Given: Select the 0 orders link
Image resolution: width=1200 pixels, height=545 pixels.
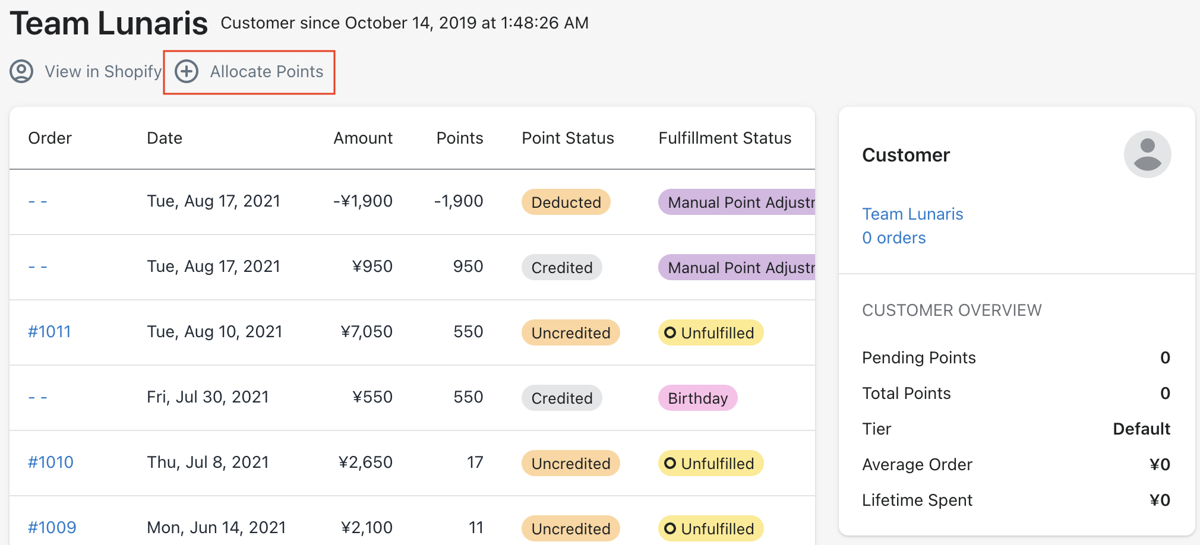Looking at the screenshot, I should (x=893, y=238).
